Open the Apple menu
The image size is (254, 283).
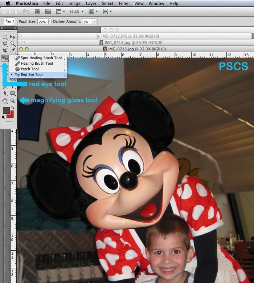pyautogui.click(x=8, y=3)
